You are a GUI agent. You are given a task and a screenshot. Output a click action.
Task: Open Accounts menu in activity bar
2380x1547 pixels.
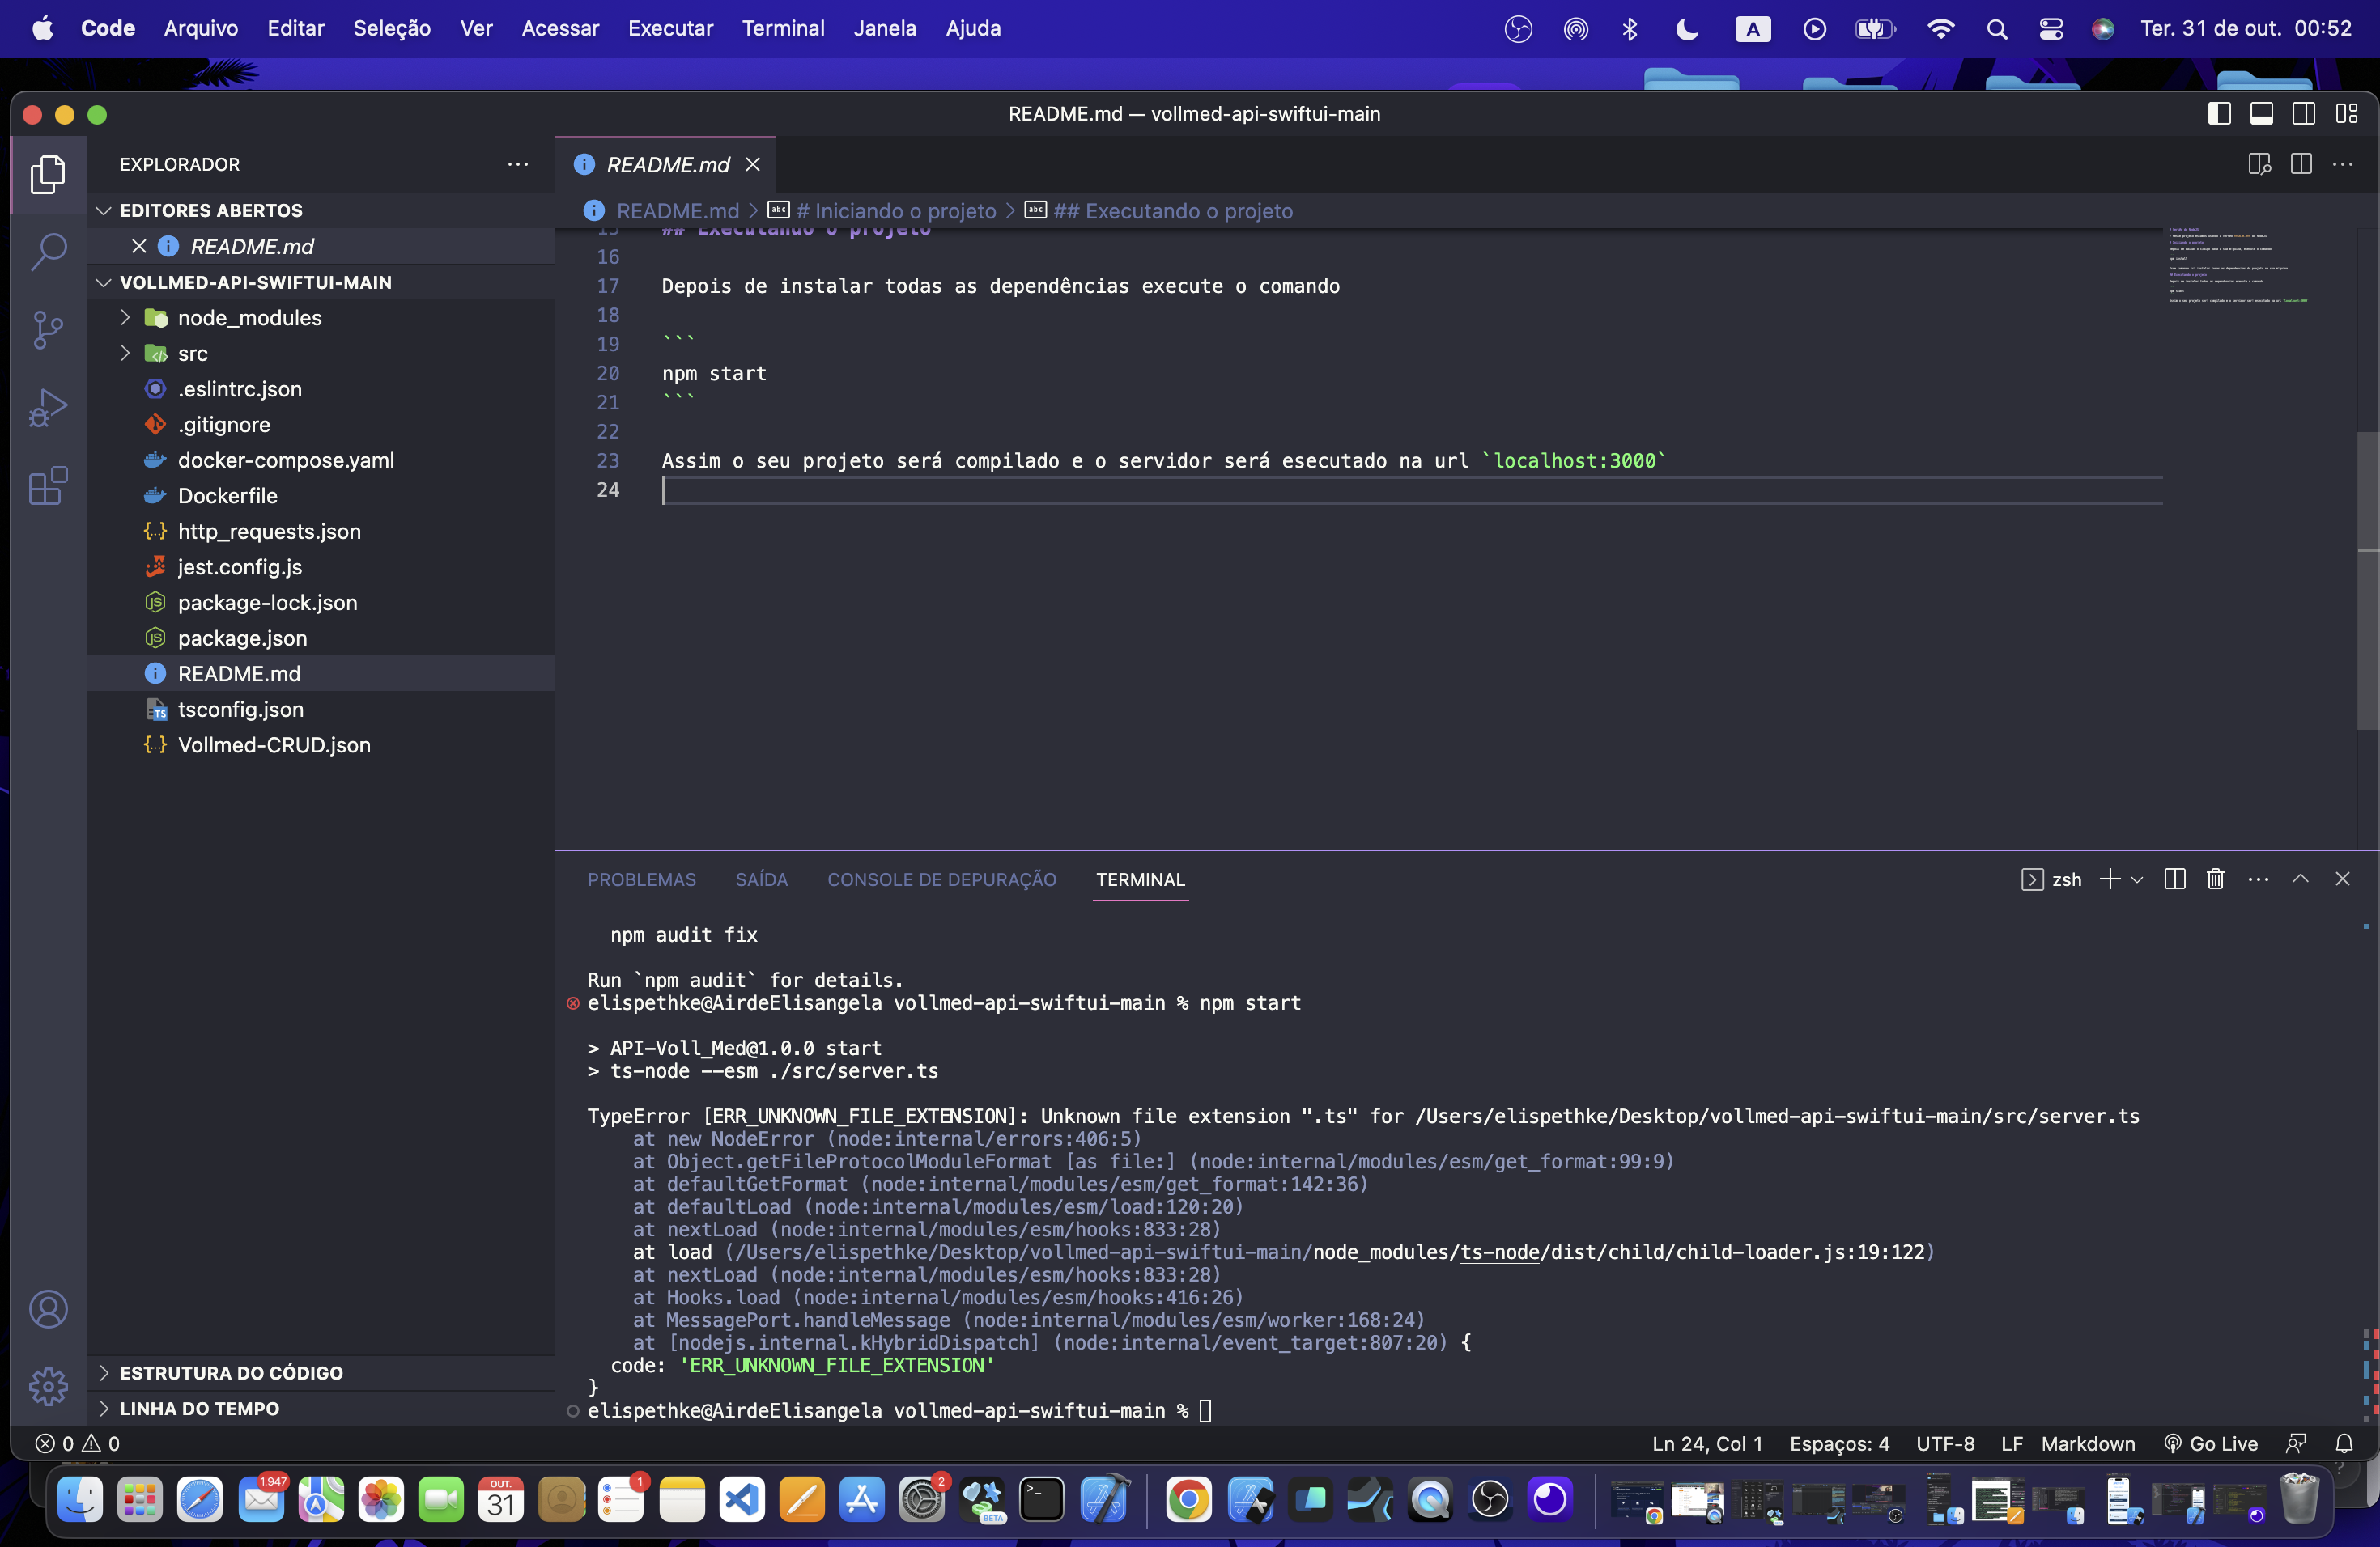click(48, 1309)
